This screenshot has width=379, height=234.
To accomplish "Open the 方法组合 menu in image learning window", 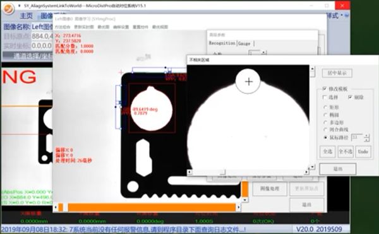I will (63, 26).
